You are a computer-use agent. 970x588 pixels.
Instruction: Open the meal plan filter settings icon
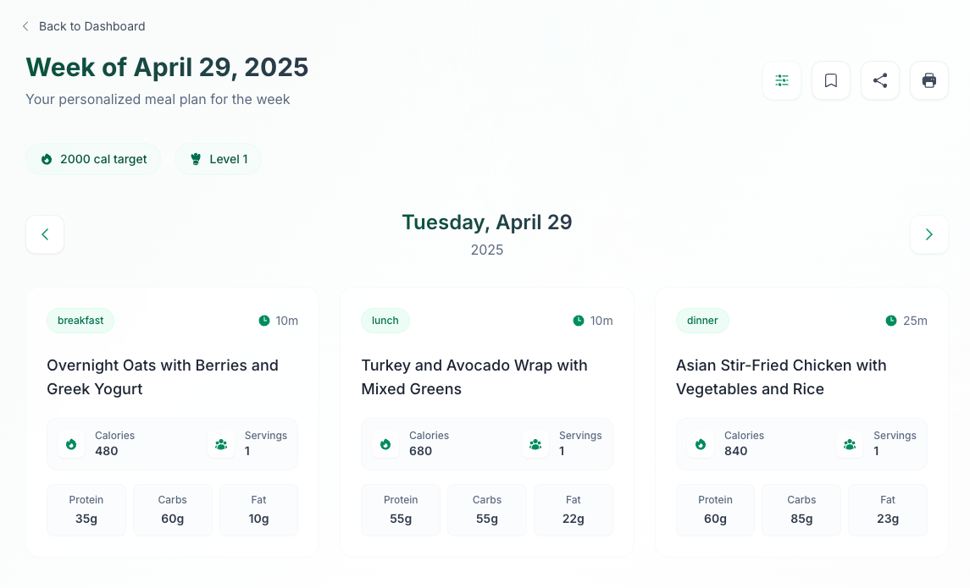coord(782,80)
